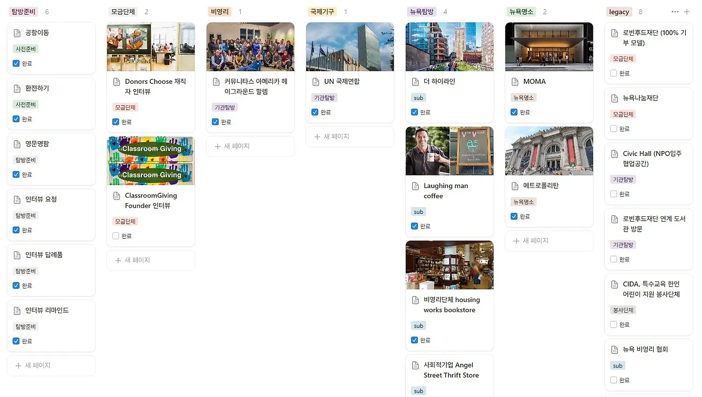Image resolution: width=702 pixels, height=397 pixels.
Task: Open the three-dot menu of the legacy column
Action: [x=675, y=11]
